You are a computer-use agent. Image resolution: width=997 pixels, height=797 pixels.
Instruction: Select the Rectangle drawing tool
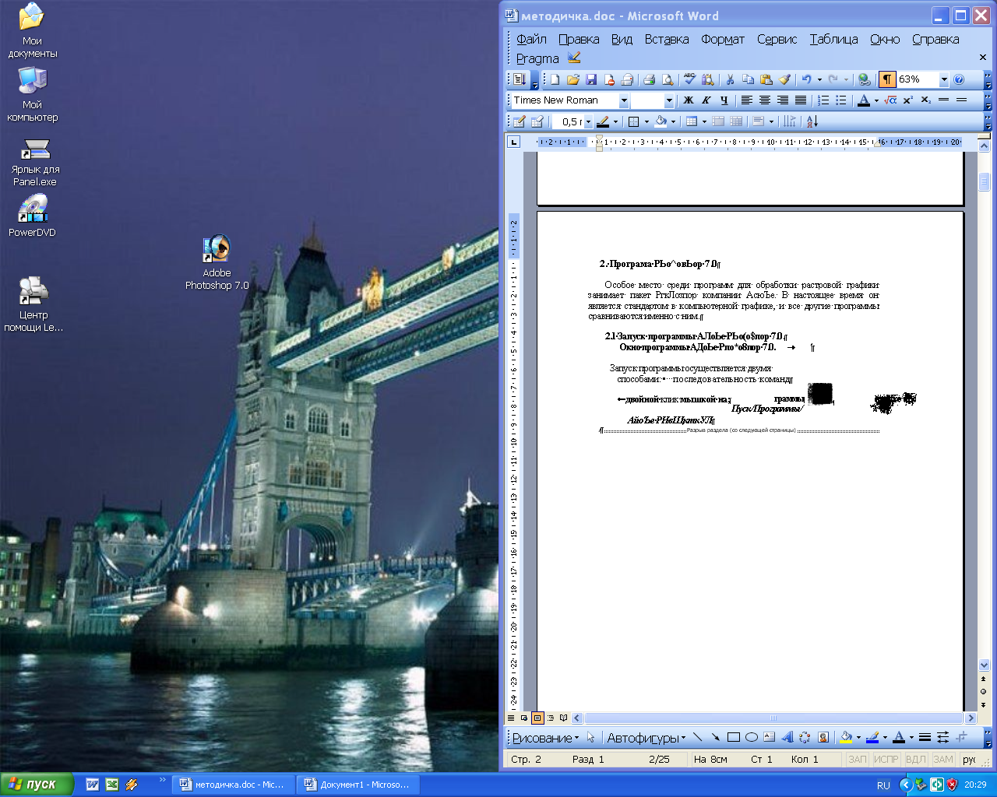pyautogui.click(x=733, y=738)
